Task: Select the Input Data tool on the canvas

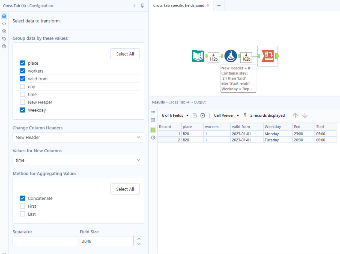Action: (x=198, y=56)
